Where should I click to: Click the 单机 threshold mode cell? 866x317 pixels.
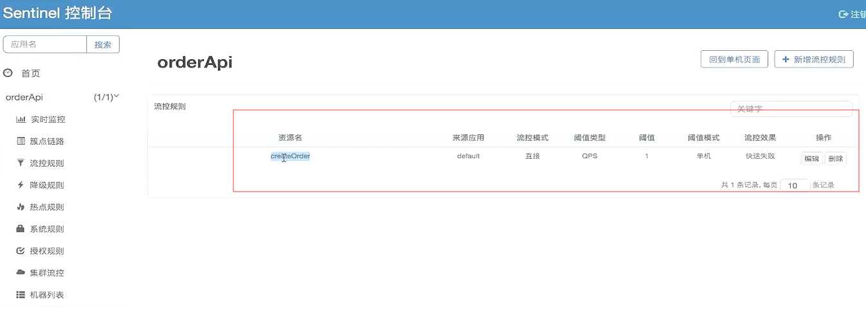(x=703, y=156)
